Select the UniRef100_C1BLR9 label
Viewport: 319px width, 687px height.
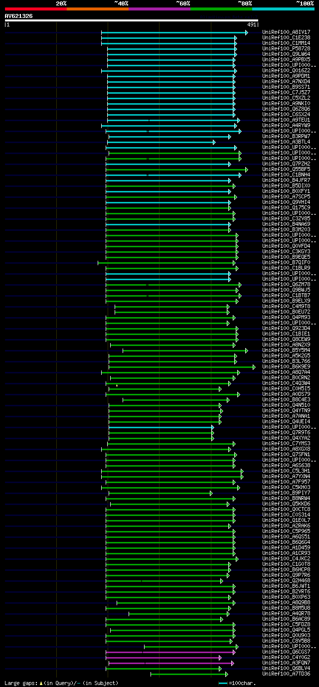coord(286,268)
